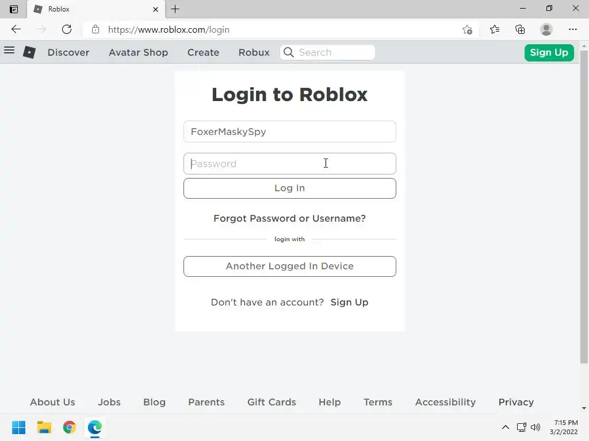Open the network status tray icon
This screenshot has width=589, height=441.
click(521, 427)
